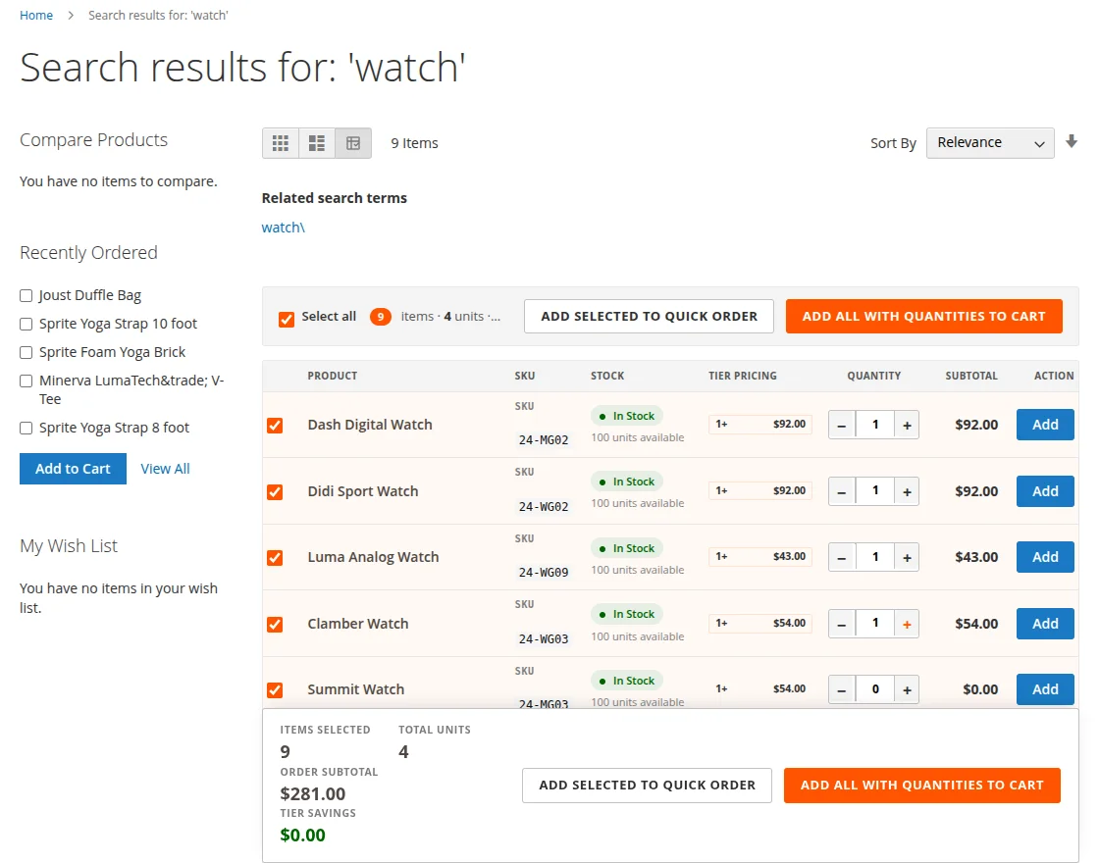Check Joust Duffle Bag in Recently Ordered

[x=26, y=295]
